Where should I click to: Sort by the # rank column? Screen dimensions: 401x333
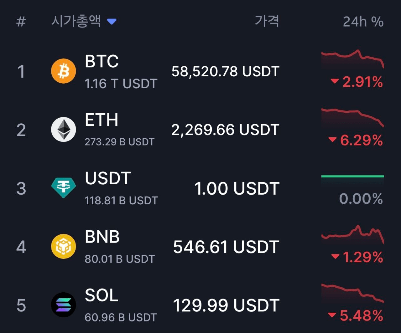(21, 22)
